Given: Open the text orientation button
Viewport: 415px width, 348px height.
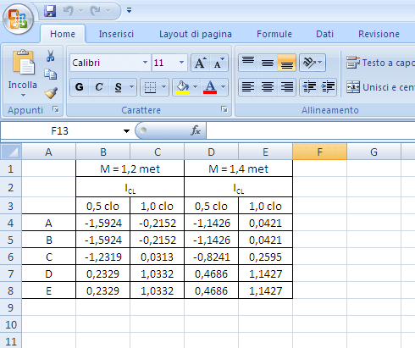Looking at the screenshot, I should pyautogui.click(x=313, y=63).
